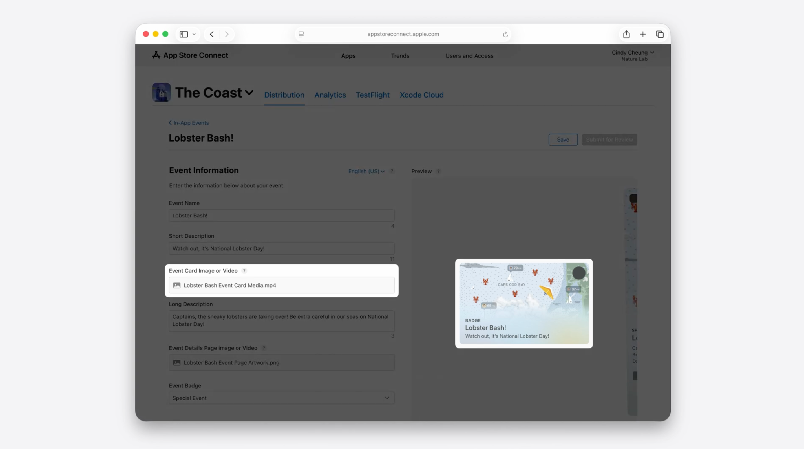804x449 pixels.
Task: Click help icon beside Event Card Image or Video
Action: coord(244,271)
